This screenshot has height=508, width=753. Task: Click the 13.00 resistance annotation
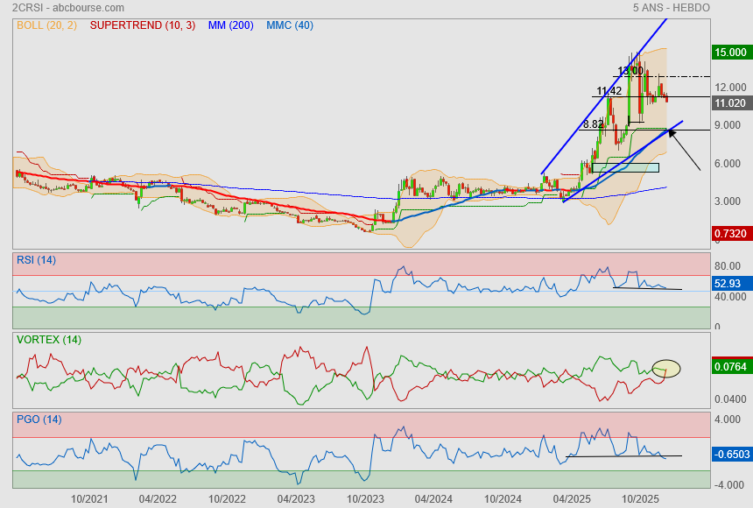[630, 71]
